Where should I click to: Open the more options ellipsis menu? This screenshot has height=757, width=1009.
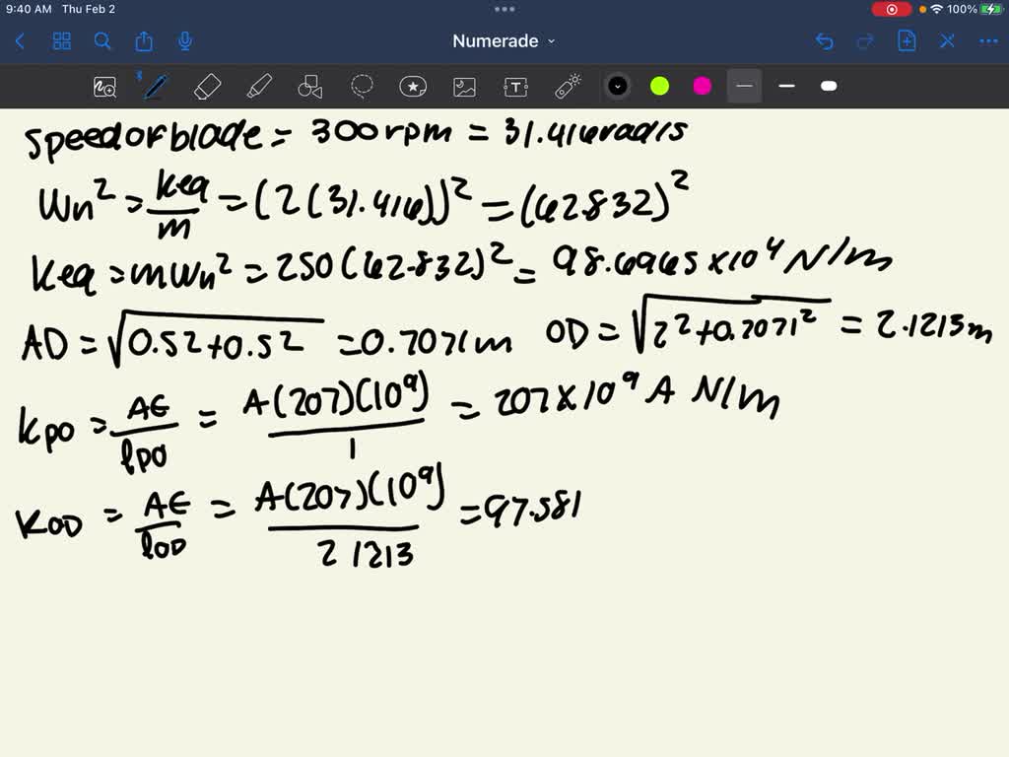click(x=988, y=41)
